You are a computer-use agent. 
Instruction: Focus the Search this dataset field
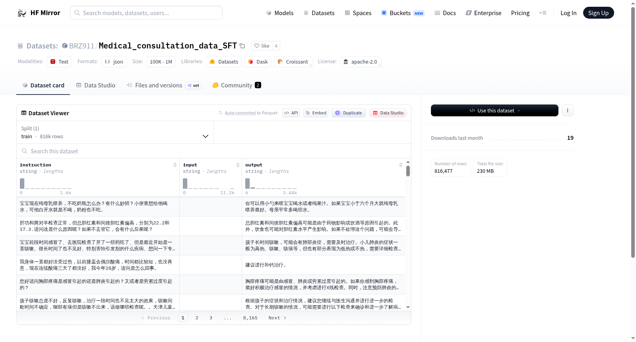click(x=214, y=151)
